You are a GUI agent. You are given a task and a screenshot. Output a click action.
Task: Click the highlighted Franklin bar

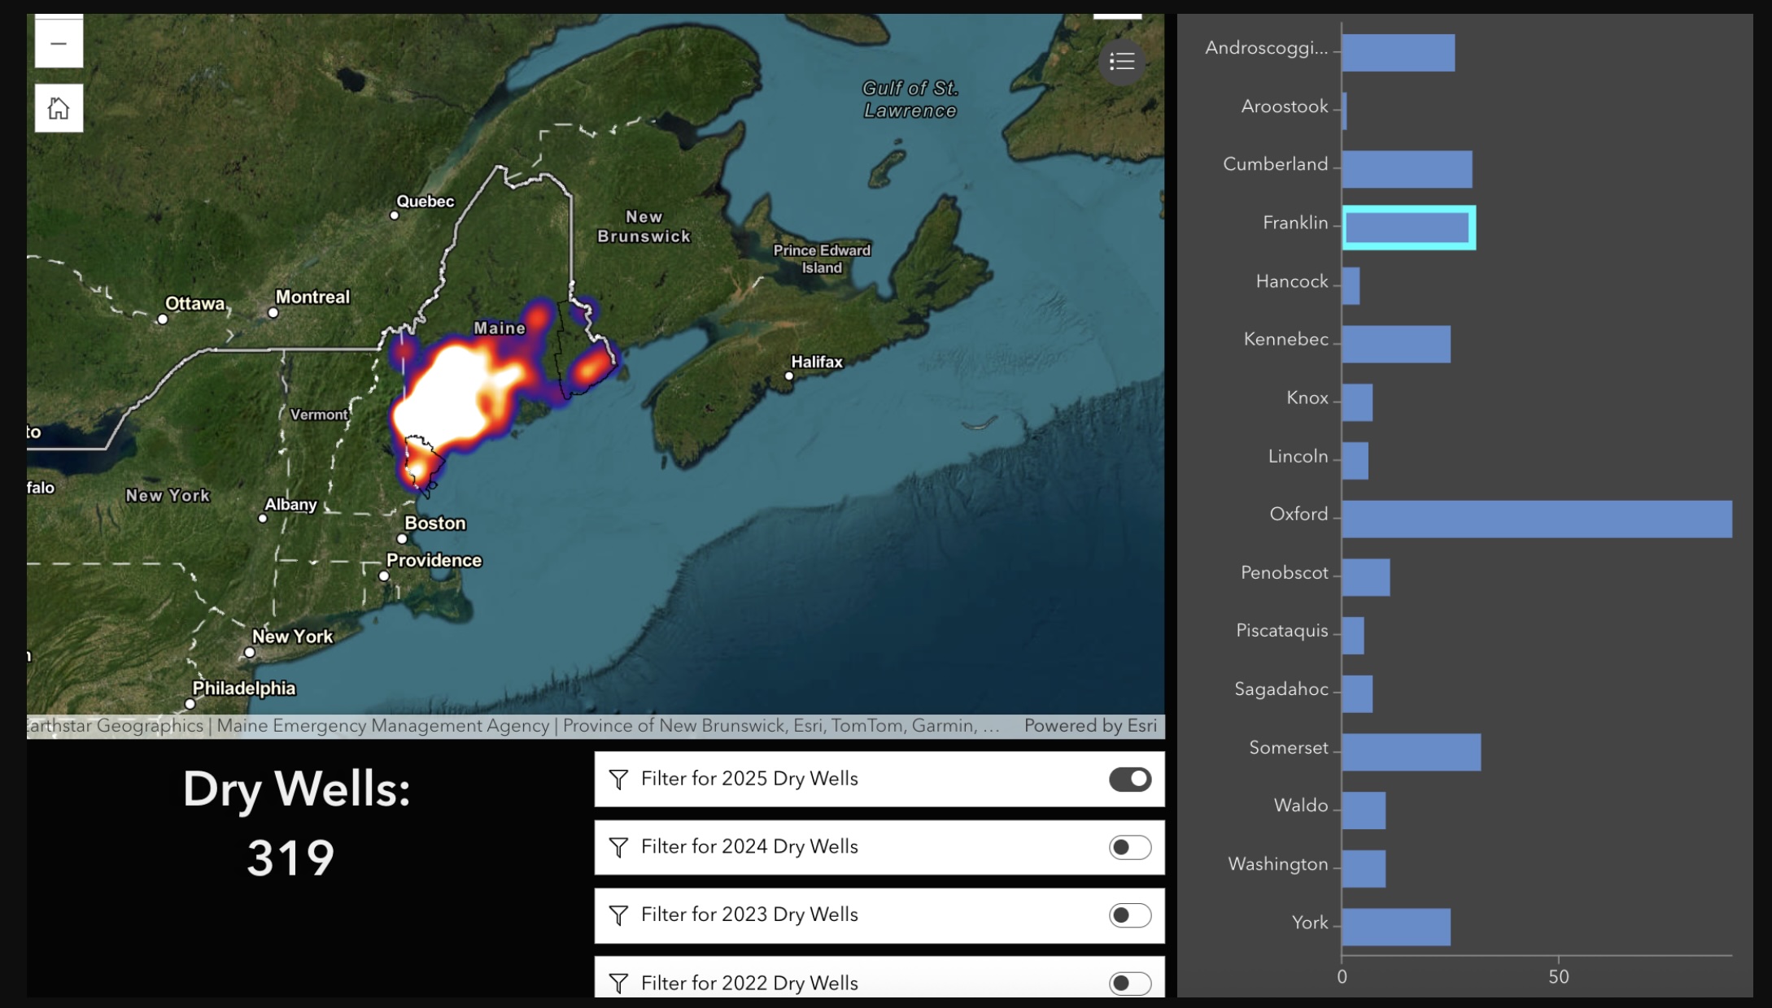coord(1408,228)
